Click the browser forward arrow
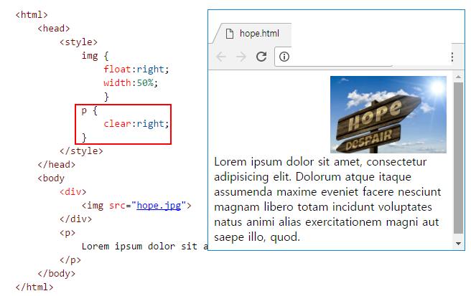471x296 pixels. point(241,57)
